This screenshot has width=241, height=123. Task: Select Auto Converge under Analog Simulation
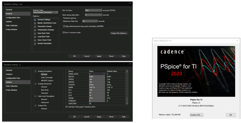tap(47, 77)
